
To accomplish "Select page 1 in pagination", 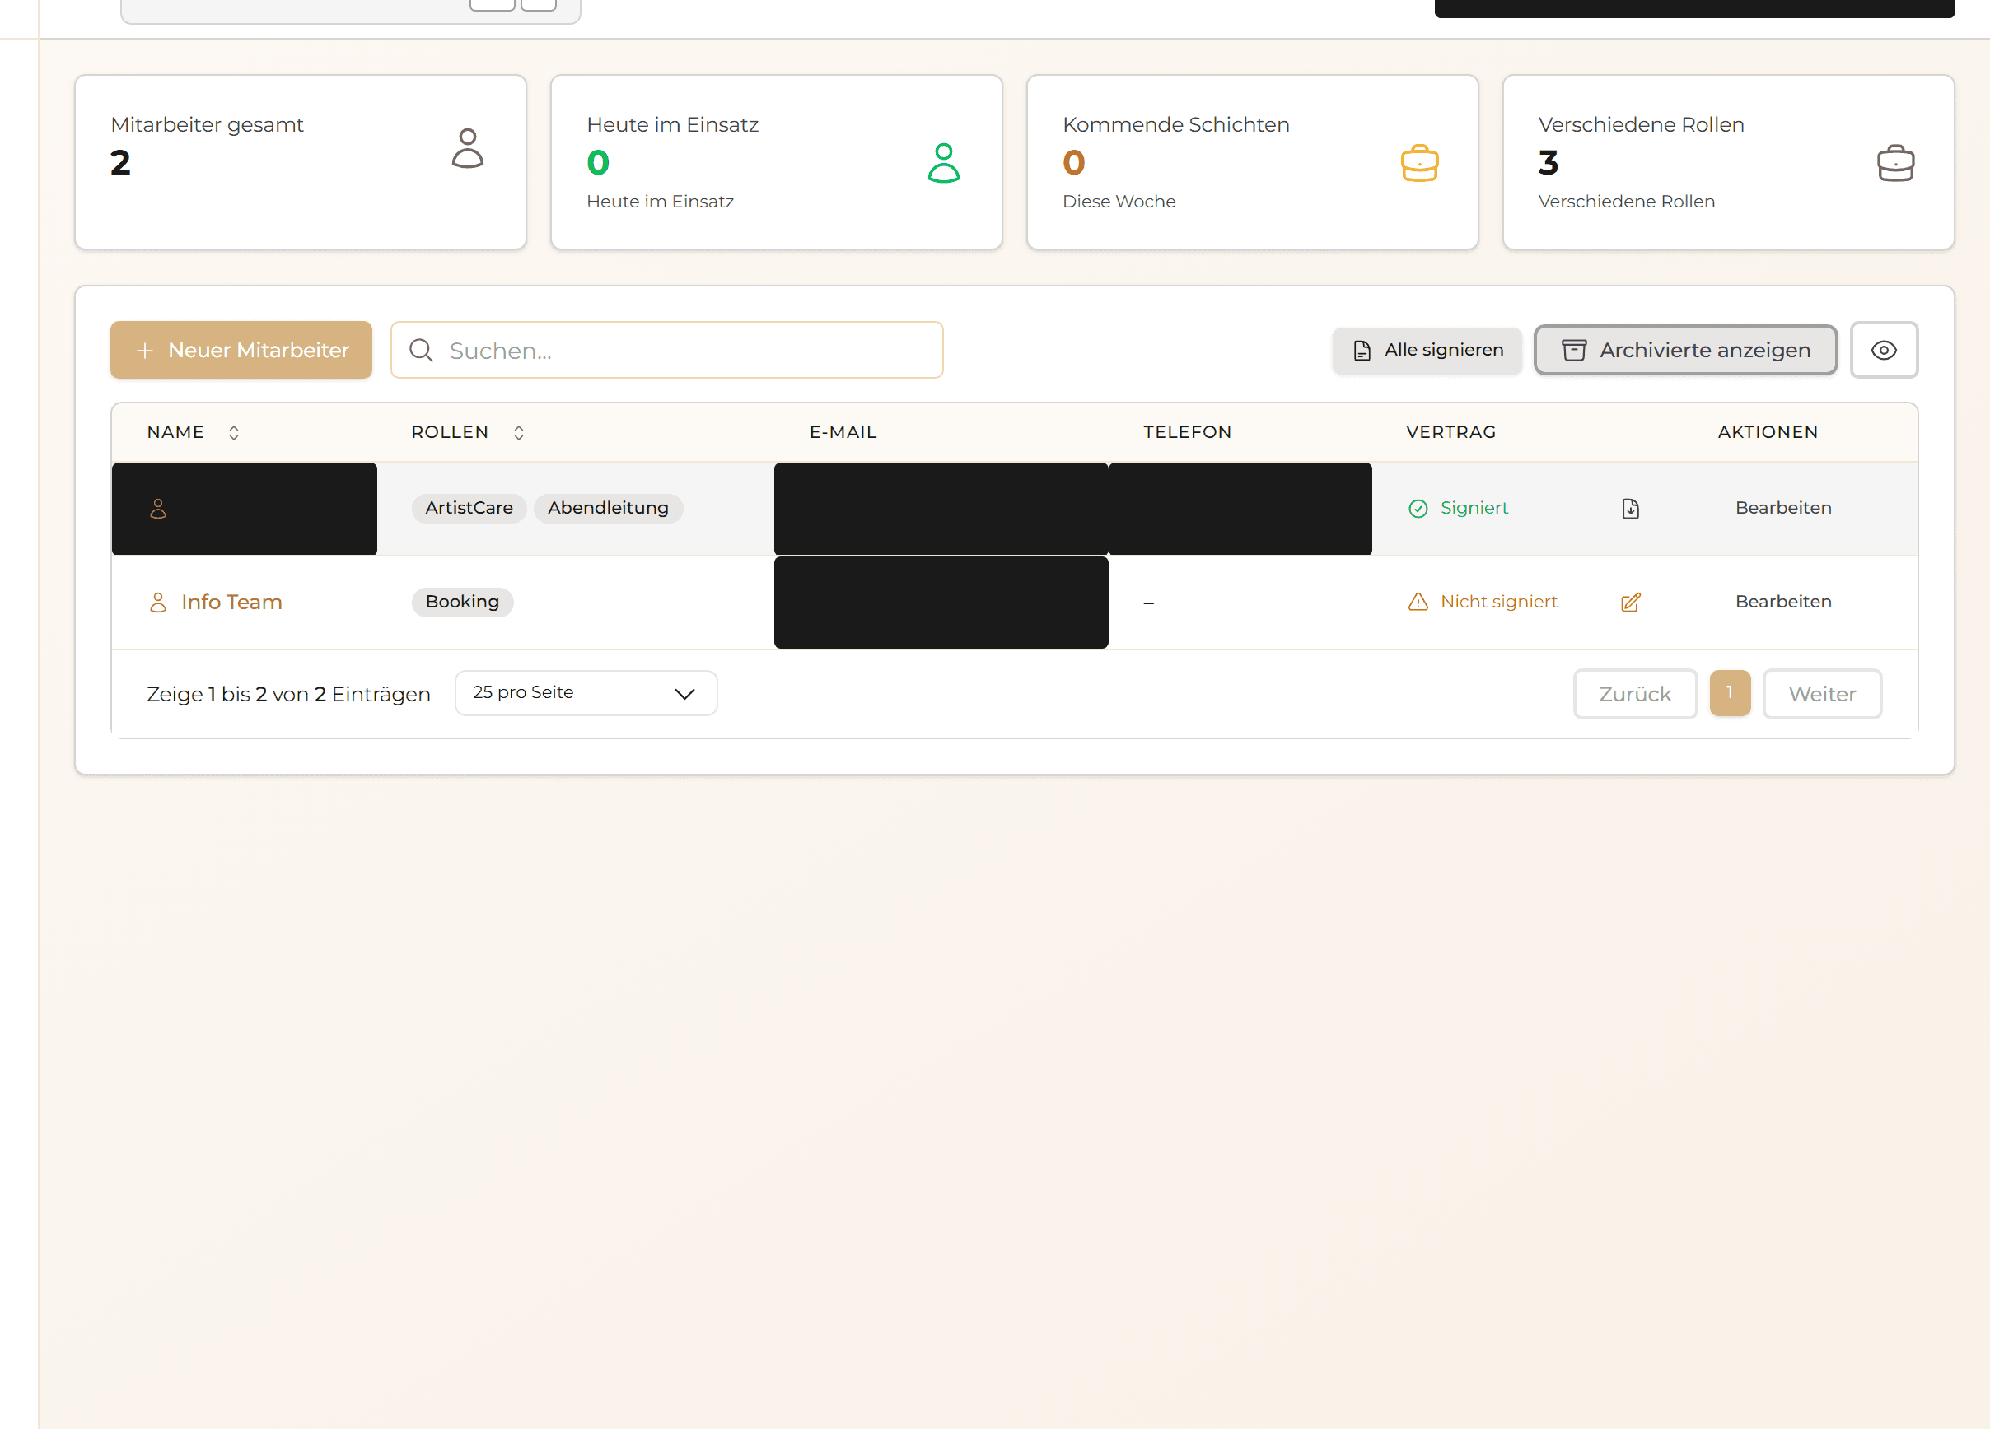I will click(x=1730, y=693).
